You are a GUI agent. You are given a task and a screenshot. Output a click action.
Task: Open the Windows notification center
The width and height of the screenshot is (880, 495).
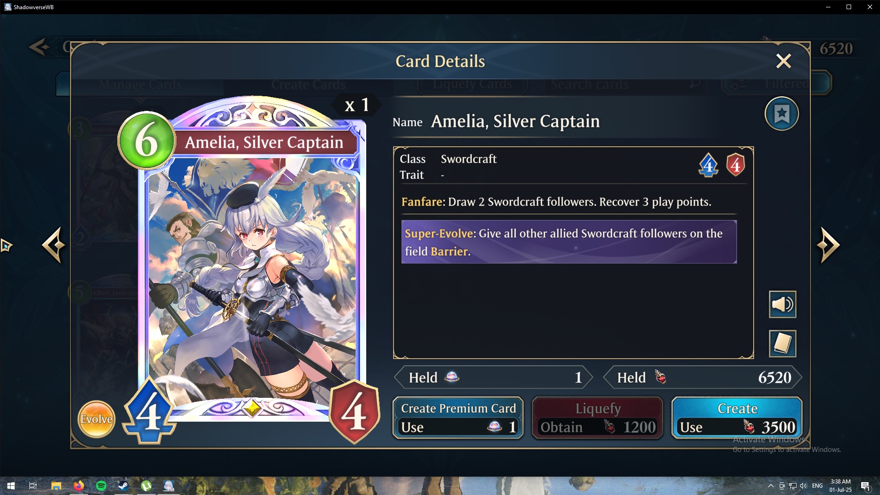865,486
